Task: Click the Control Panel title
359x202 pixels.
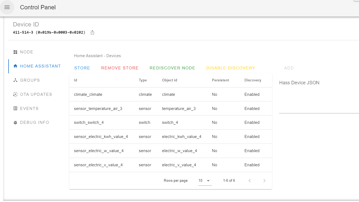Action: click(x=38, y=7)
